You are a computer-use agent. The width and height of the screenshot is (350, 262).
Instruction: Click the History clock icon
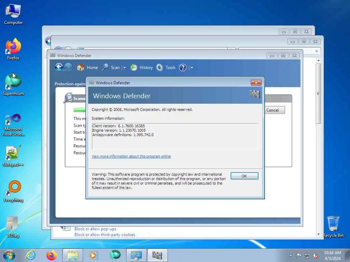pos(134,67)
